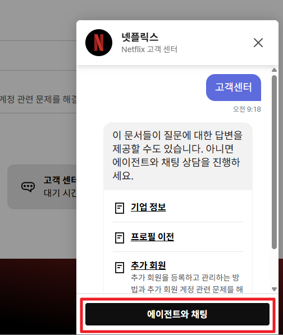Click the 넷플릭스 chat title
Image resolution: width=283 pixels, height=335 pixels.
point(140,37)
